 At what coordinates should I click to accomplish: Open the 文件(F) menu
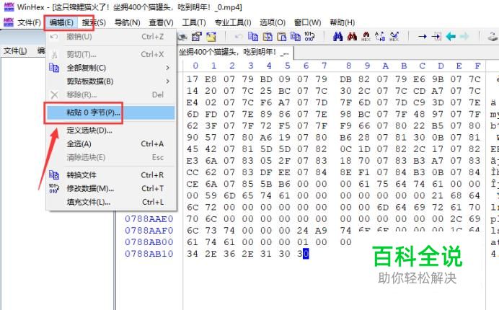pos(29,22)
